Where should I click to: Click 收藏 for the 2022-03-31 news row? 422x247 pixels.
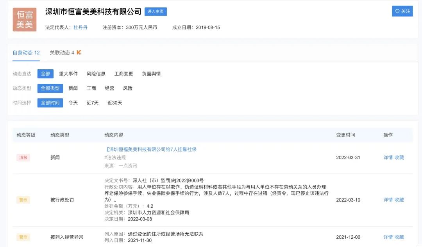point(399,157)
